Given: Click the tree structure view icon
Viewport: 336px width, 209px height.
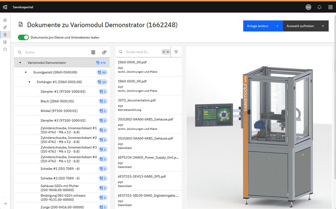Looking at the screenshot, I should click(93, 52).
